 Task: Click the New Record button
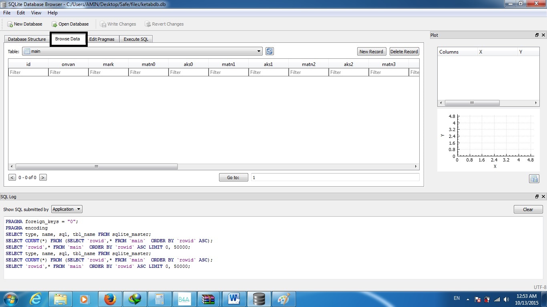[371, 52]
